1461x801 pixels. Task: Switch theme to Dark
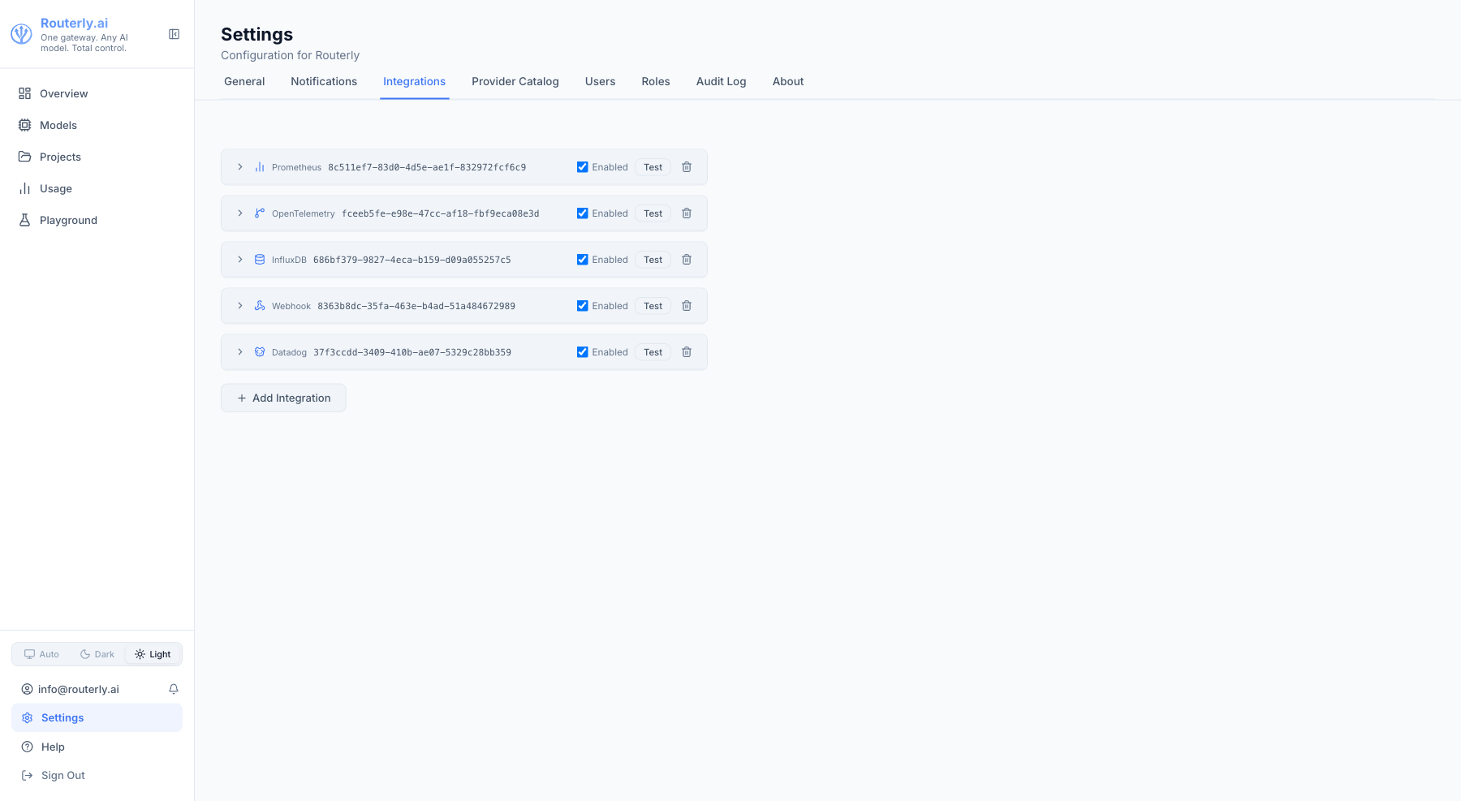tap(97, 654)
